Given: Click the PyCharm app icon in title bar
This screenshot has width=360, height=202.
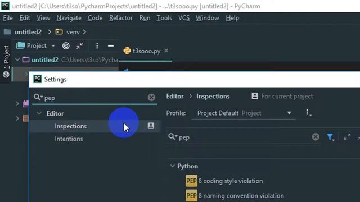Looking at the screenshot, I should pyautogui.click(x=5, y=6).
